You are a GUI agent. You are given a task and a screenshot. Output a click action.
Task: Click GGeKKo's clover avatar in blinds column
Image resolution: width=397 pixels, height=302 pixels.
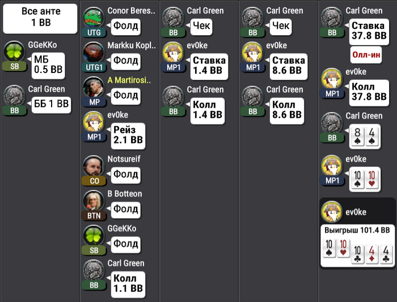point(14,52)
